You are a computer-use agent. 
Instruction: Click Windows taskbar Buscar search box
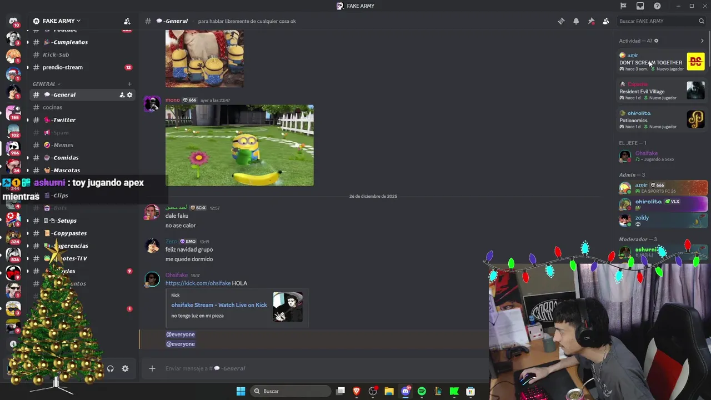[291, 391]
